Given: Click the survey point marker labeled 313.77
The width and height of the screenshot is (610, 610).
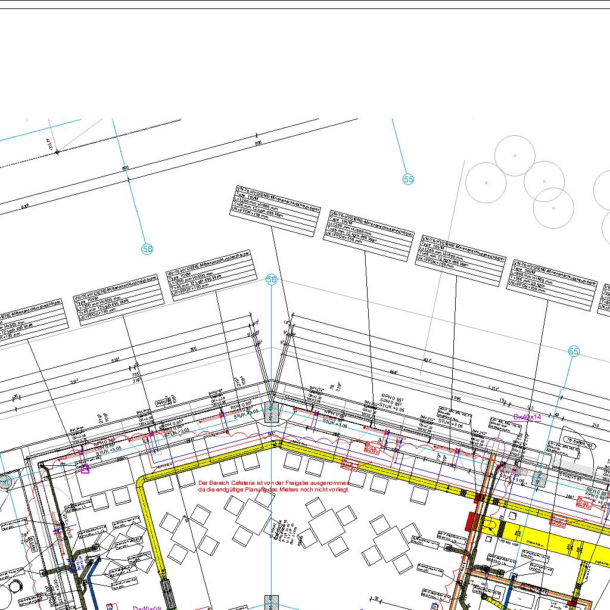Looking at the screenshot, I should tap(57, 152).
